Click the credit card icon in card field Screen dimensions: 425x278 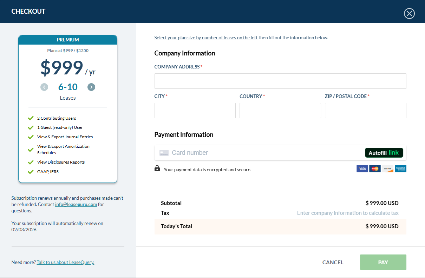tap(164, 153)
